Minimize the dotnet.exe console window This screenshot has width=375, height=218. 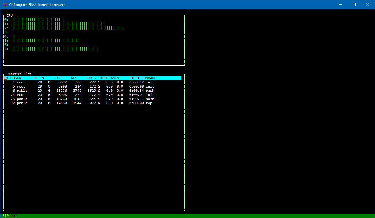click(x=341, y=4)
